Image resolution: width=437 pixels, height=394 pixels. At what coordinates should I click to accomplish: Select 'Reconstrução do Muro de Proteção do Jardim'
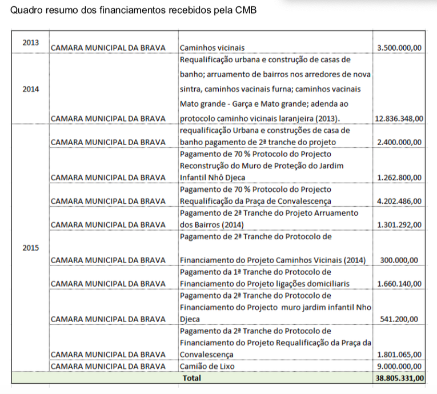click(x=262, y=166)
